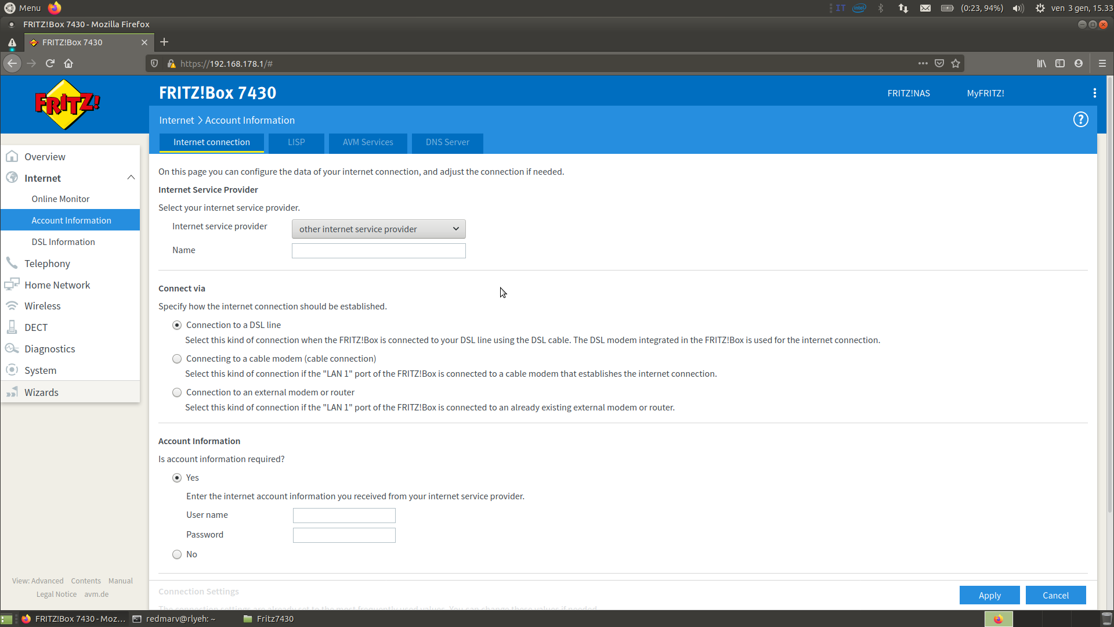Image resolution: width=1114 pixels, height=627 pixels.
Task: Open the avm.de link
Action: point(96,594)
